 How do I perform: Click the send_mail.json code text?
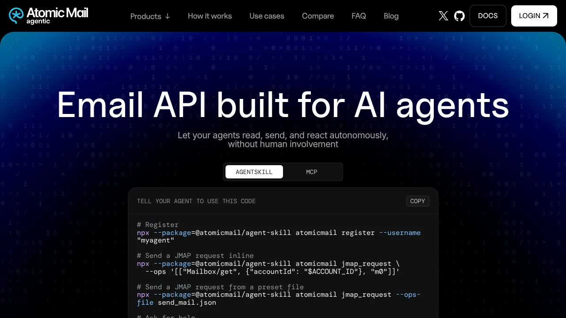(x=187, y=303)
